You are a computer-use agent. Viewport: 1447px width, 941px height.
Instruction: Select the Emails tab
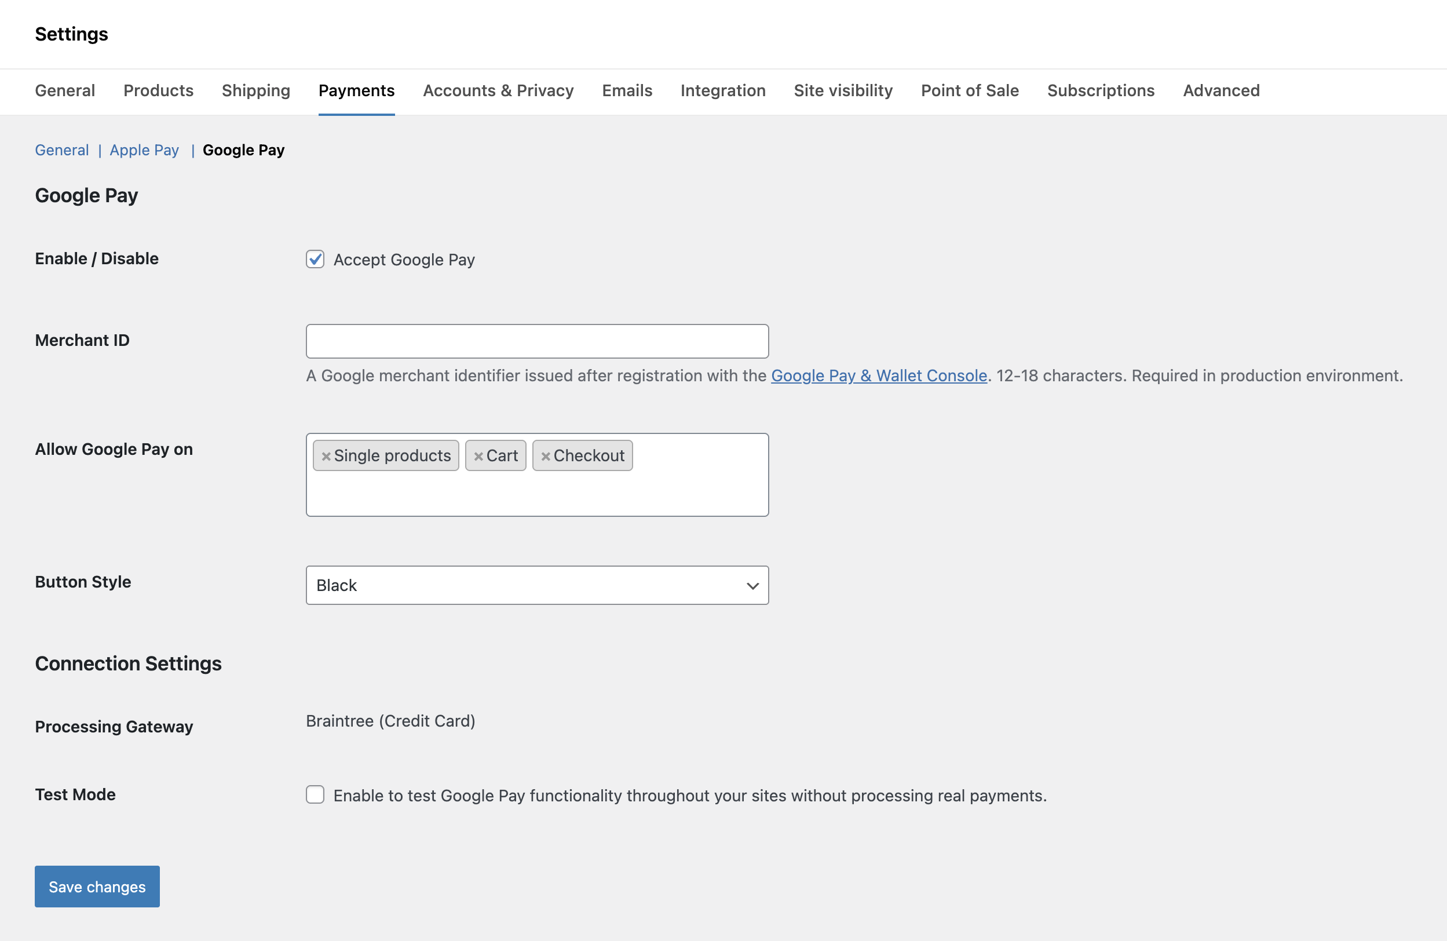click(627, 90)
